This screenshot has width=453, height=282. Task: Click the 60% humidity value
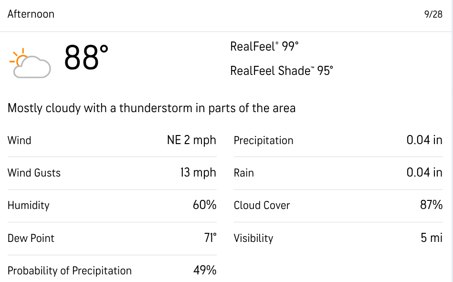click(x=205, y=205)
